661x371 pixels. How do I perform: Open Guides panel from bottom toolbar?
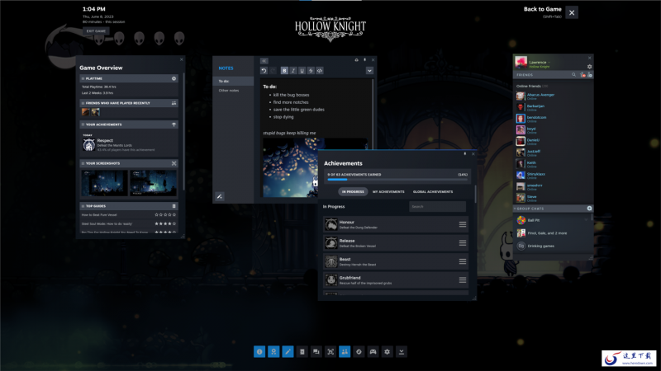click(302, 352)
